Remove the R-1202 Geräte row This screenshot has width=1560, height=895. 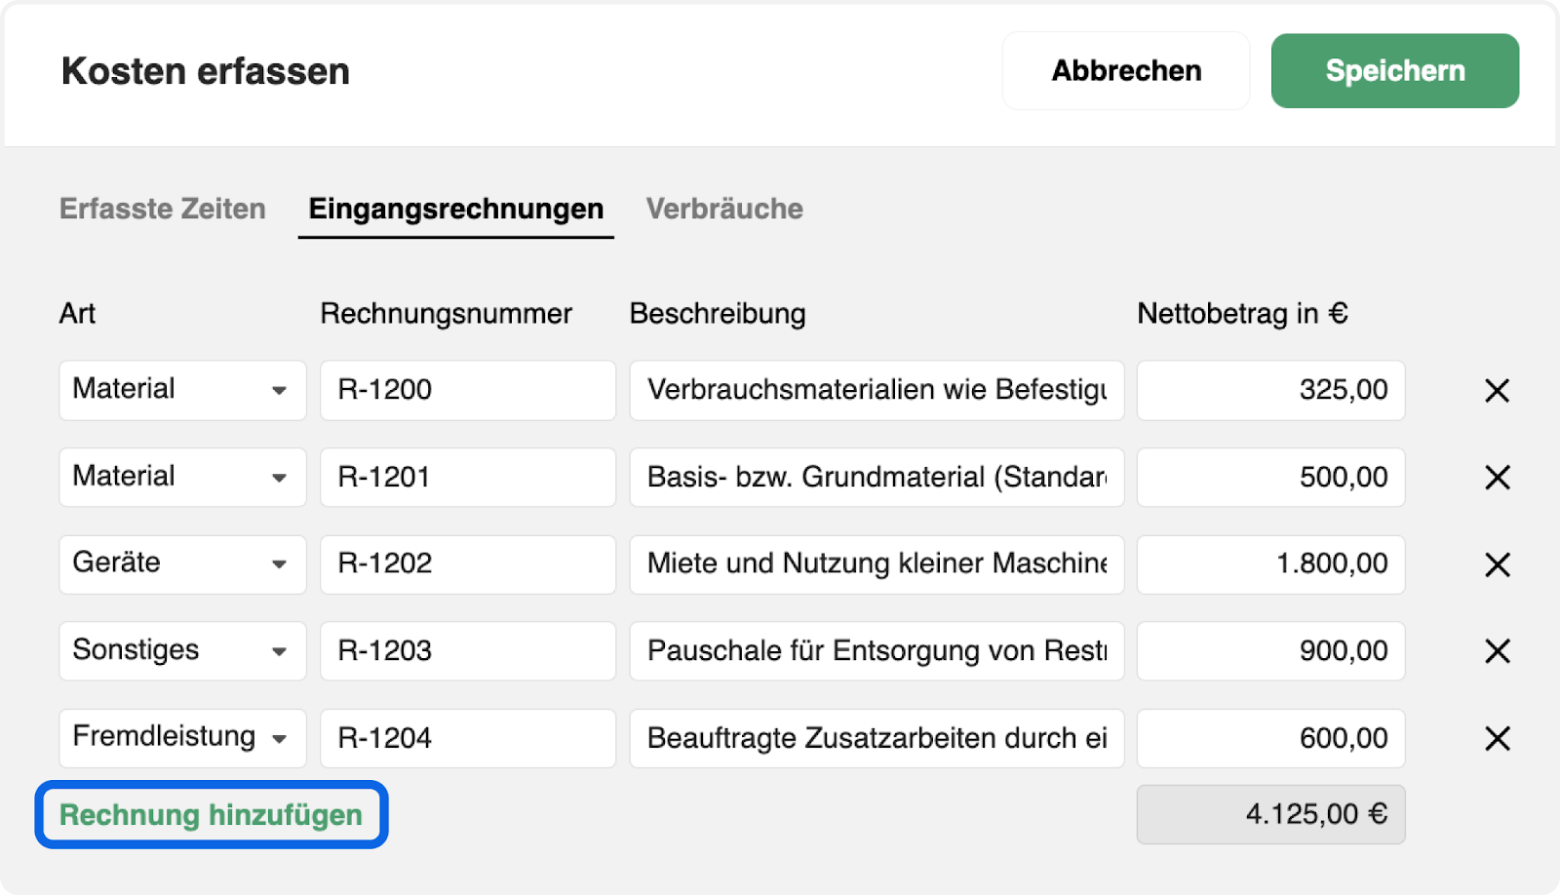click(1497, 564)
